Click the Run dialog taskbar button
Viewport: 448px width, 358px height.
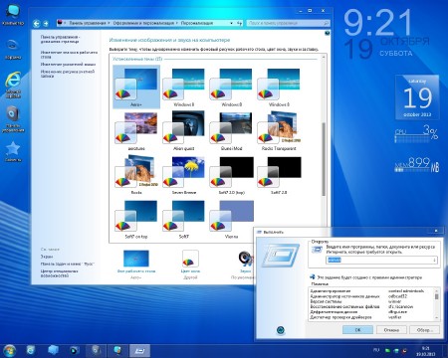139,351
